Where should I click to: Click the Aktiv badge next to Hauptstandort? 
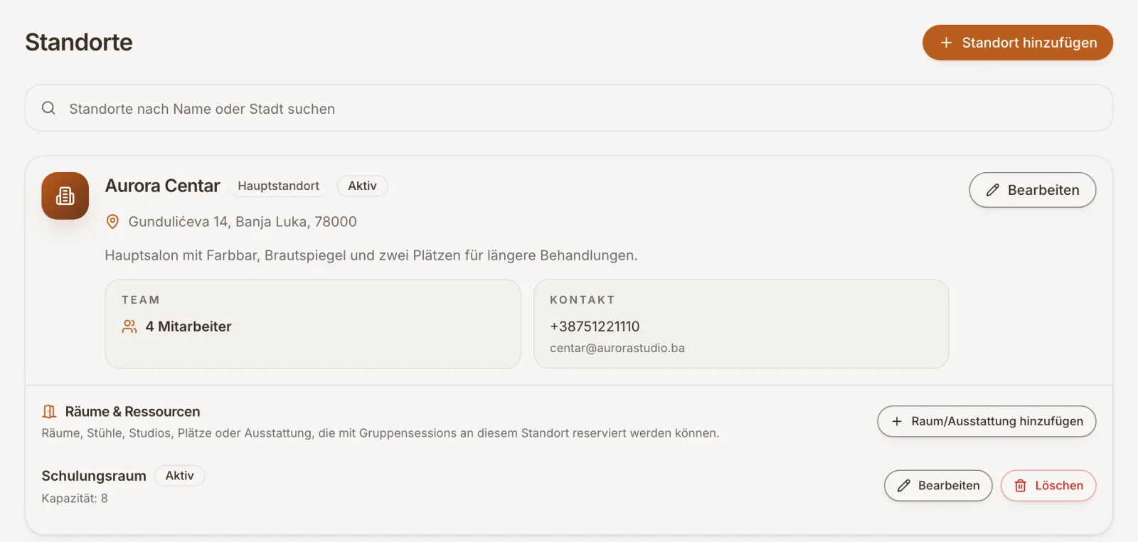click(x=362, y=186)
